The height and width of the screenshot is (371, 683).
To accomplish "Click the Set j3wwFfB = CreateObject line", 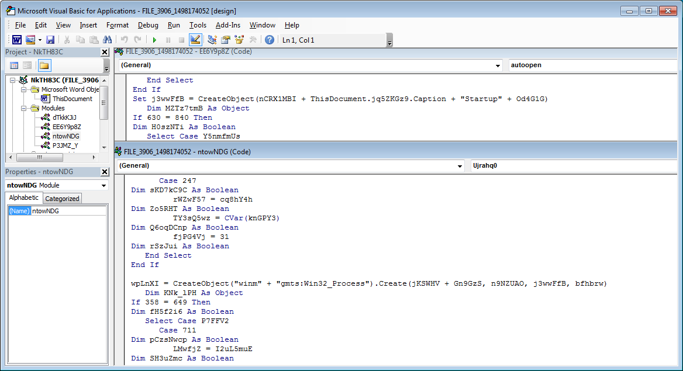I will [340, 99].
